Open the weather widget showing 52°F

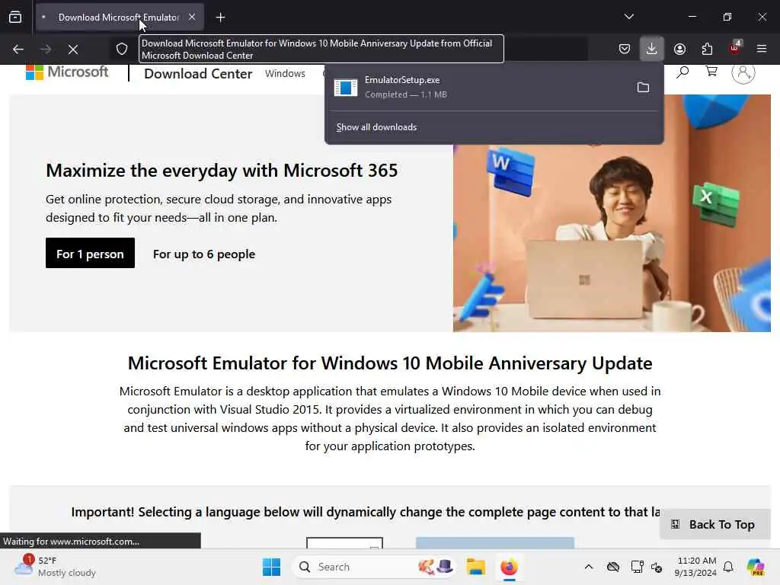55,567
